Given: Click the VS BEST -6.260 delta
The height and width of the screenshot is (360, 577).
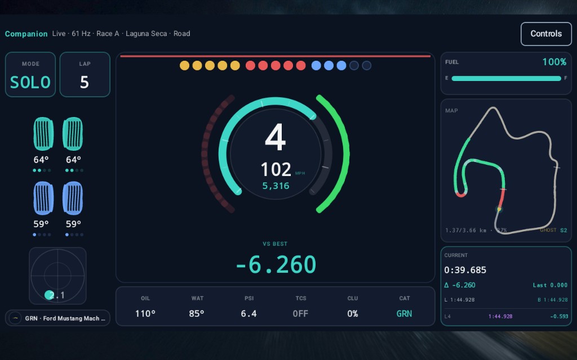Looking at the screenshot, I should [275, 259].
